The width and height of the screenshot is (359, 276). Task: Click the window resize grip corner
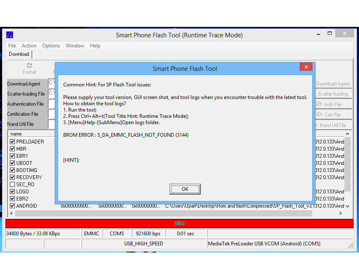[350, 245]
